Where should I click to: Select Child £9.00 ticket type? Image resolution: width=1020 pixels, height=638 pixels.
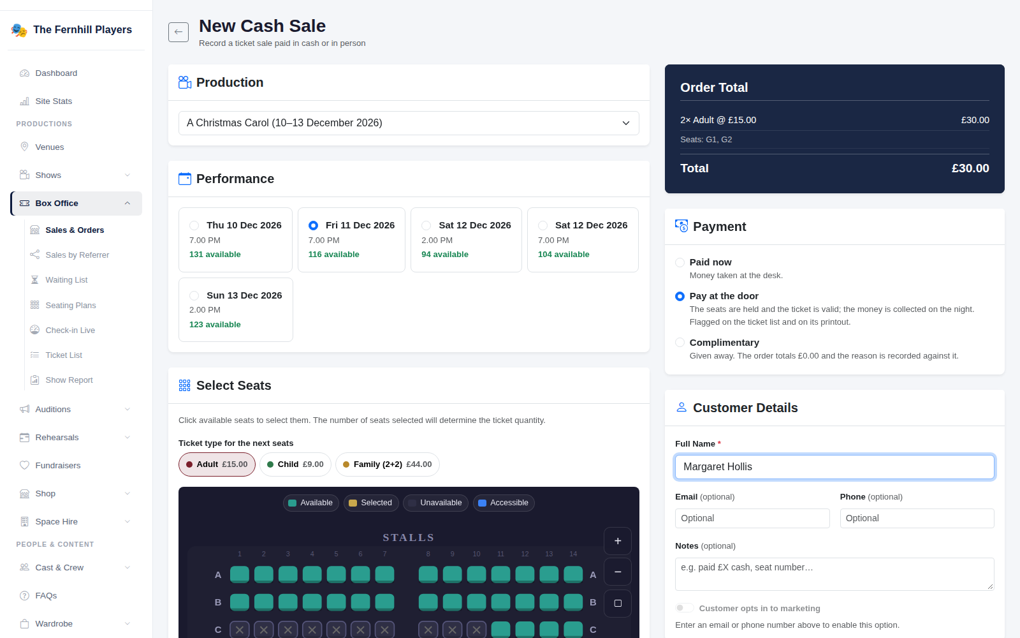pyautogui.click(x=295, y=464)
